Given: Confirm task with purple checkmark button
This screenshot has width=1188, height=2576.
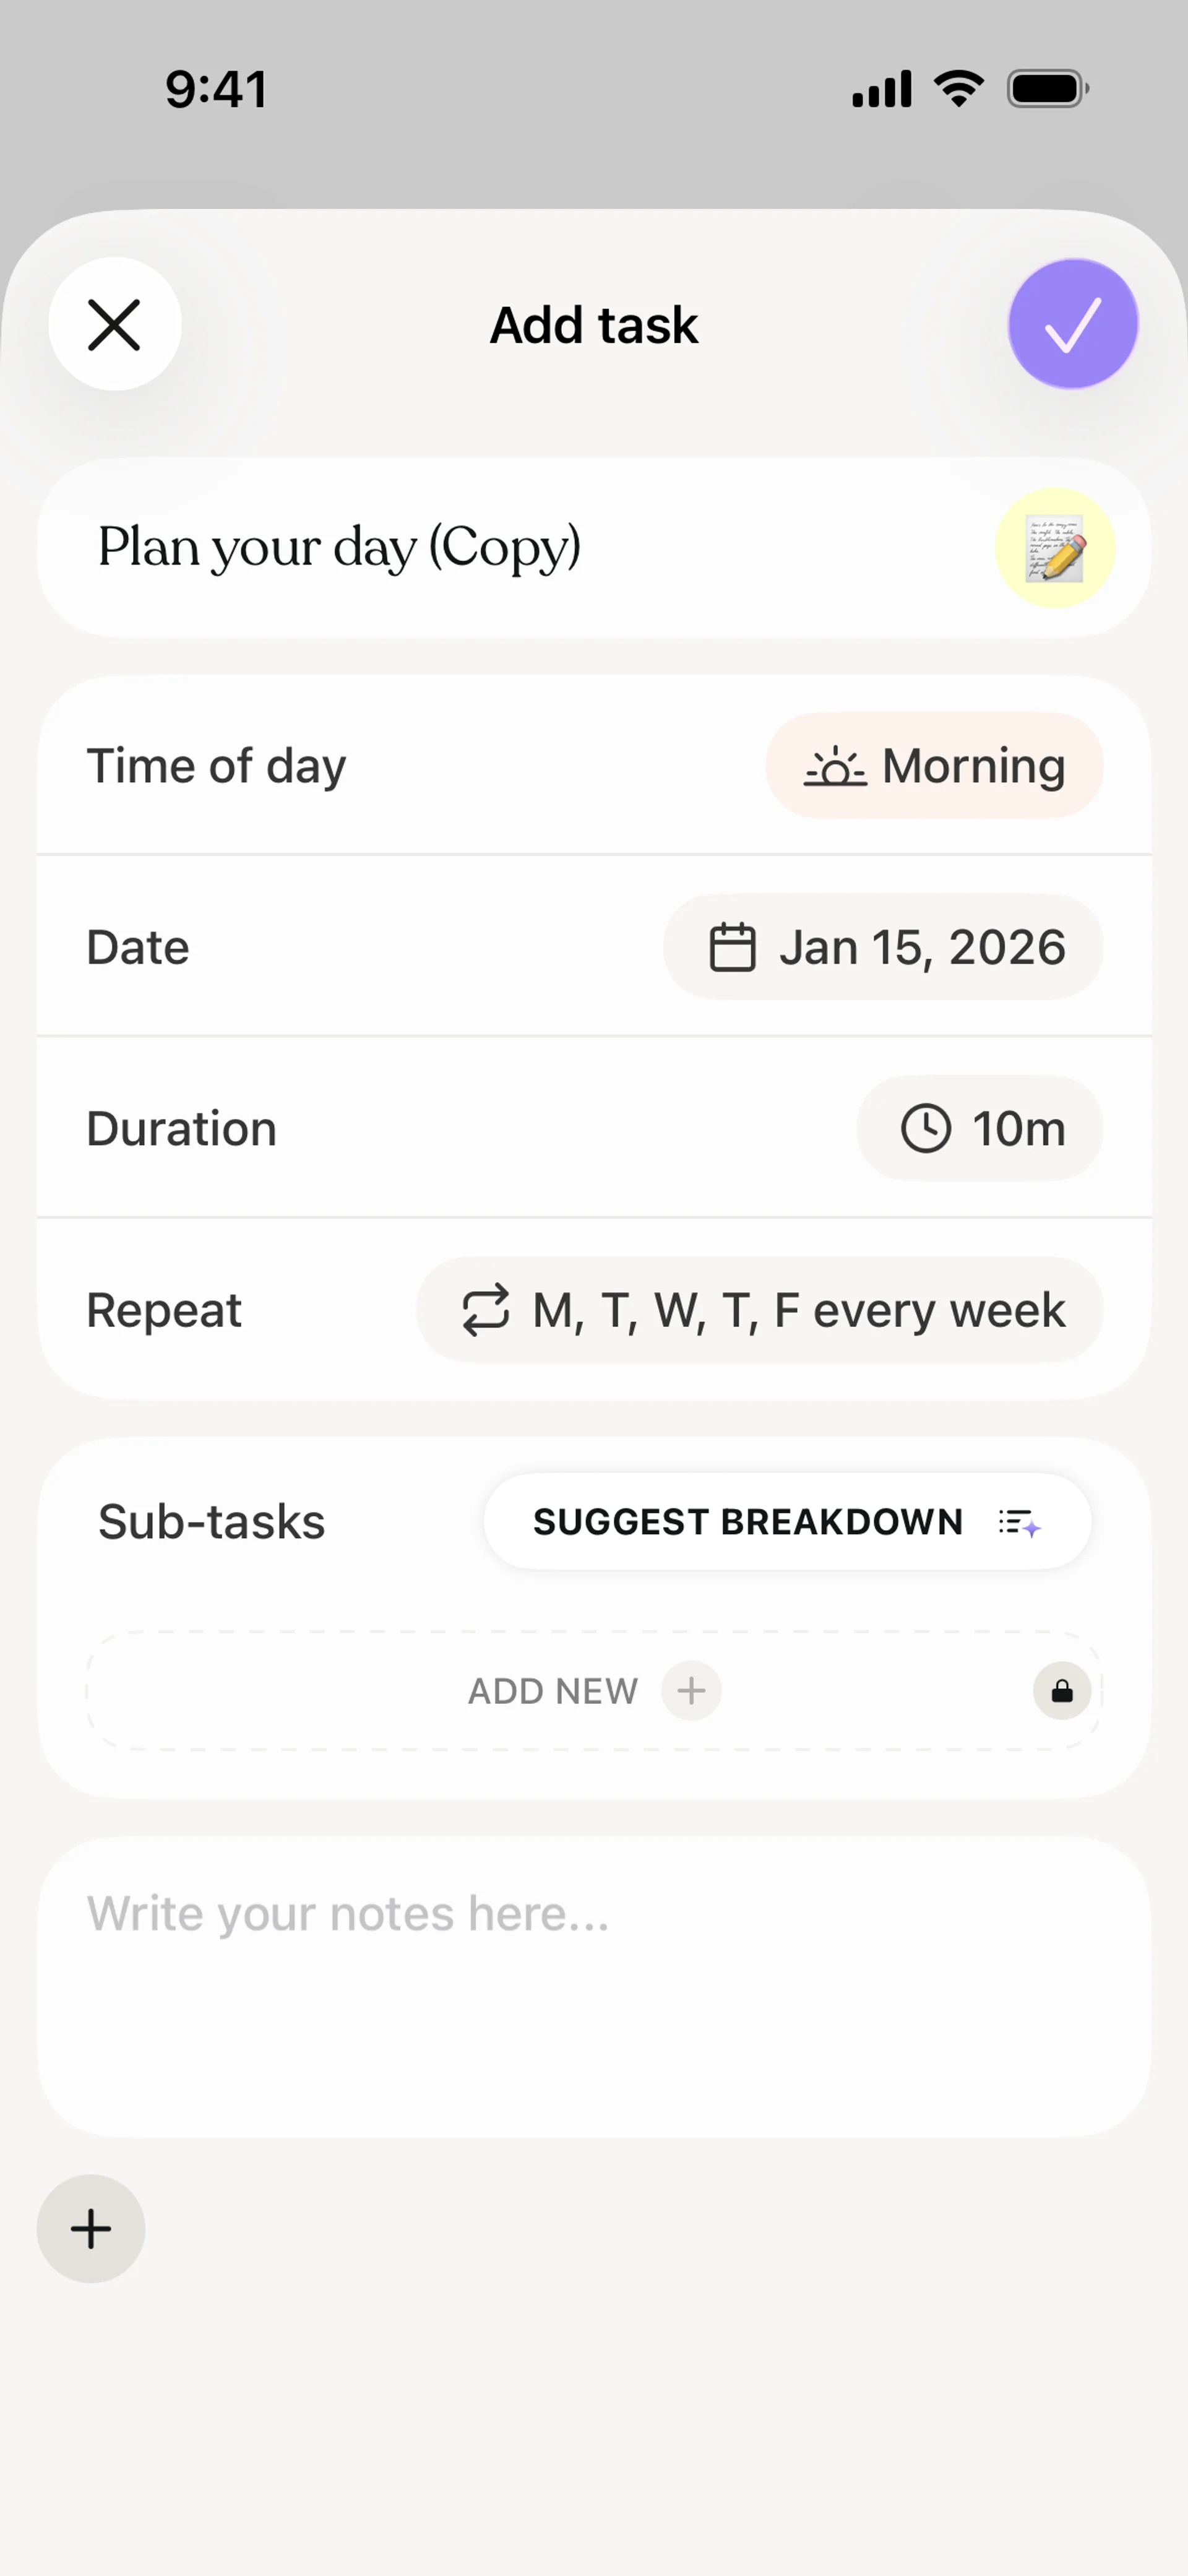Looking at the screenshot, I should (1072, 324).
